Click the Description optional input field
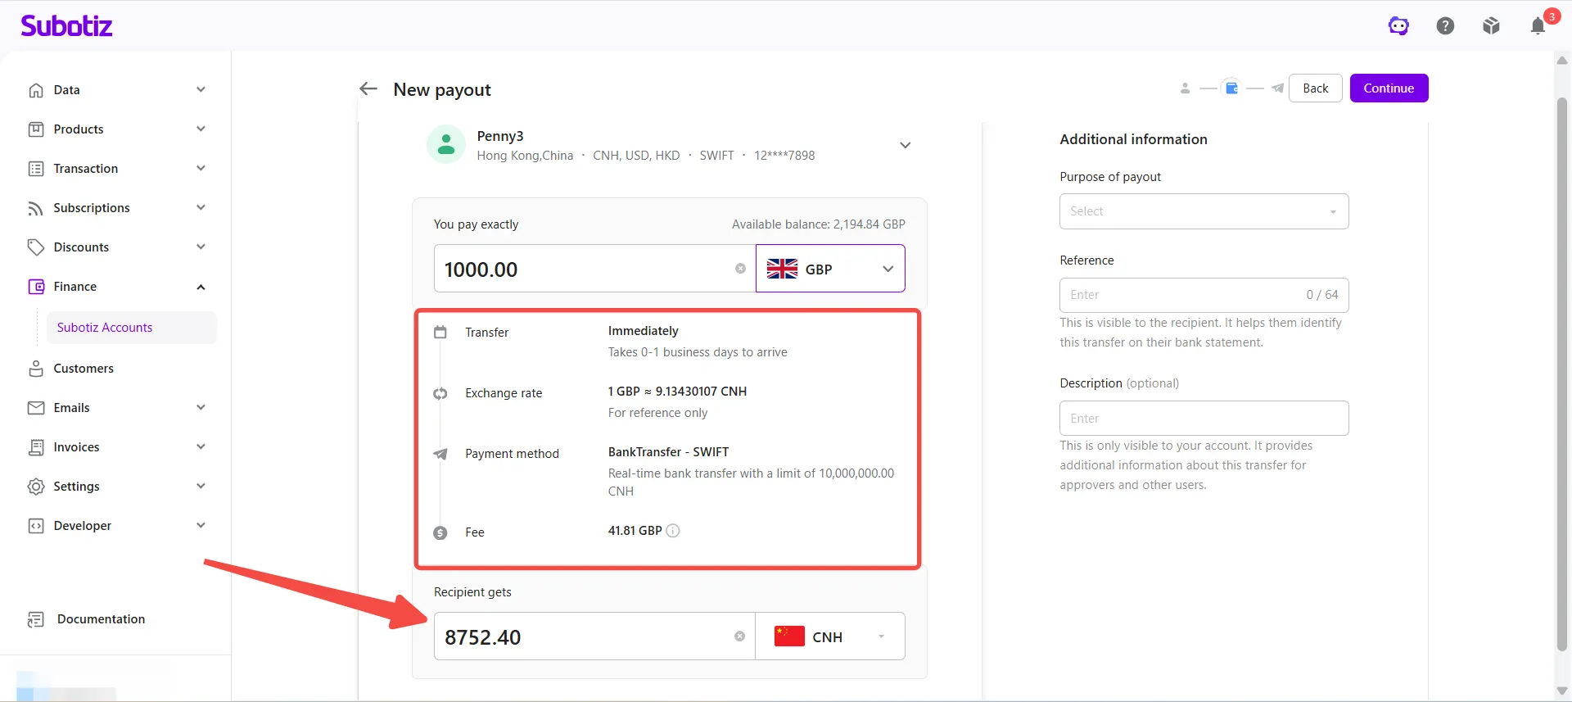The width and height of the screenshot is (1572, 702). point(1204,418)
